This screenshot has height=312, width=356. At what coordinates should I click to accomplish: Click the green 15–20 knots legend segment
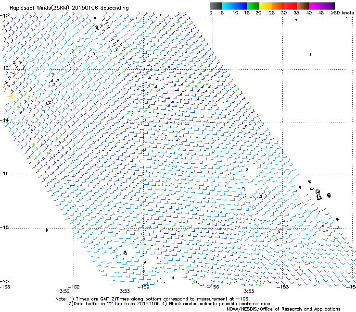(253, 6)
